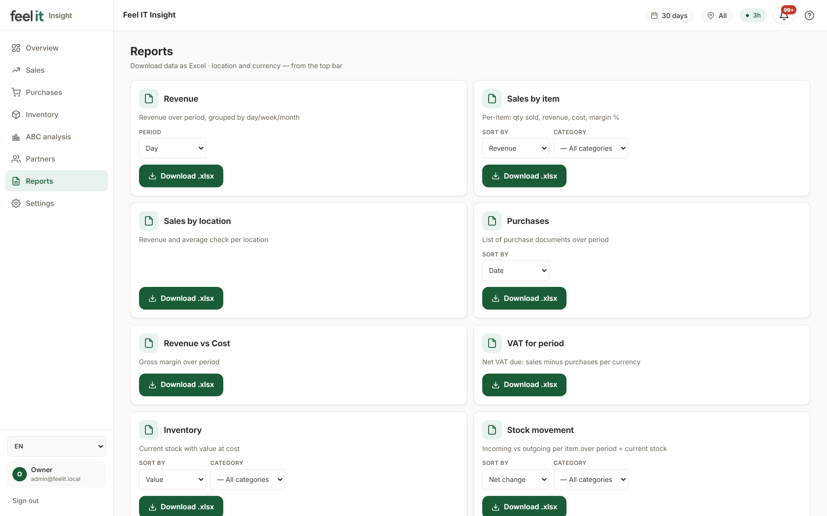Download Purchases report xlsx
Image resolution: width=827 pixels, height=516 pixels.
(524, 298)
